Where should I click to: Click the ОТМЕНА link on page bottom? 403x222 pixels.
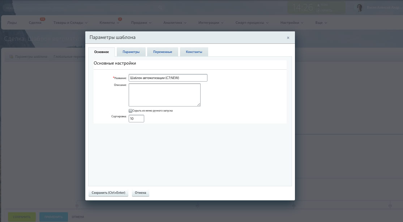pyautogui.click(x=78, y=217)
